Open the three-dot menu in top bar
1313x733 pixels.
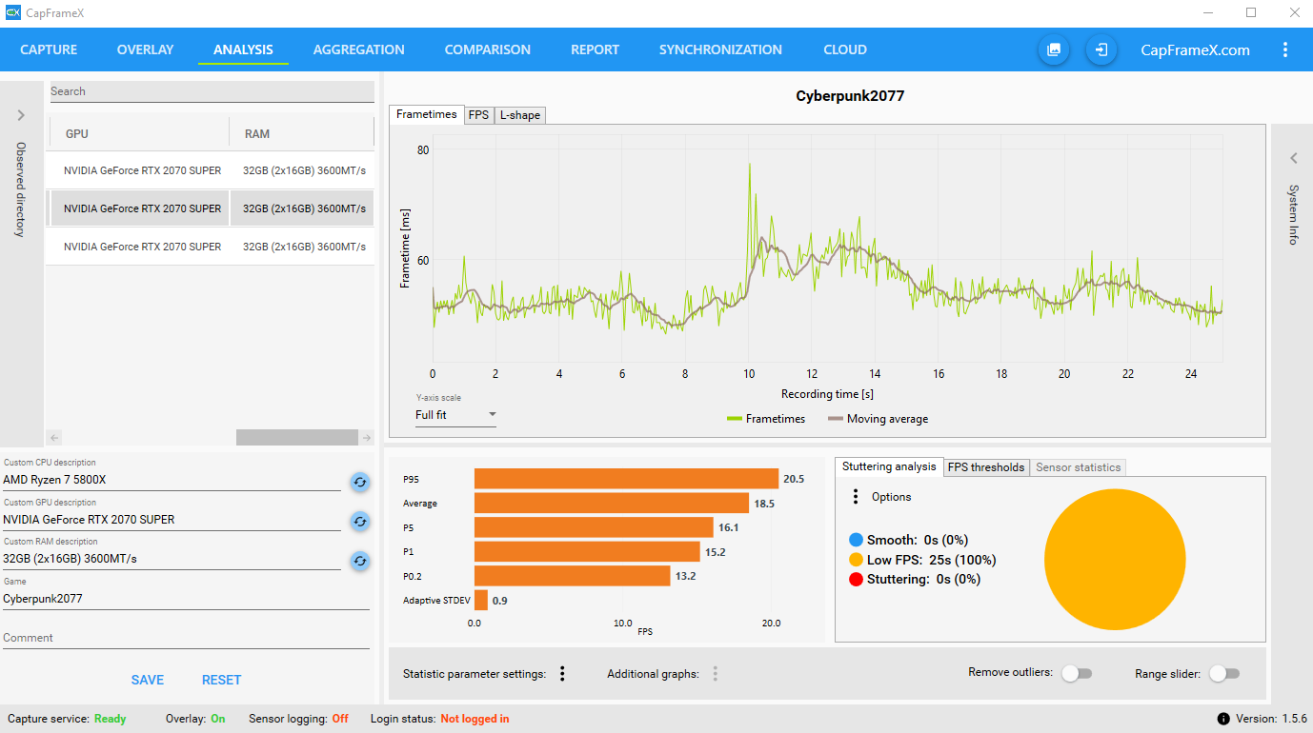coord(1285,50)
